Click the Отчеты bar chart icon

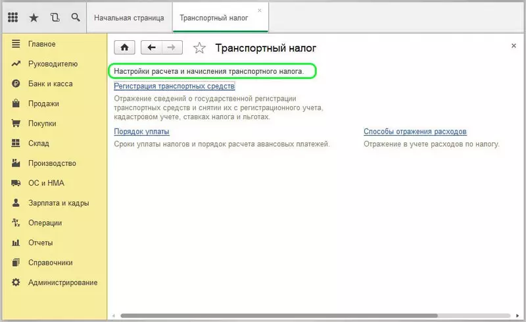pos(16,242)
